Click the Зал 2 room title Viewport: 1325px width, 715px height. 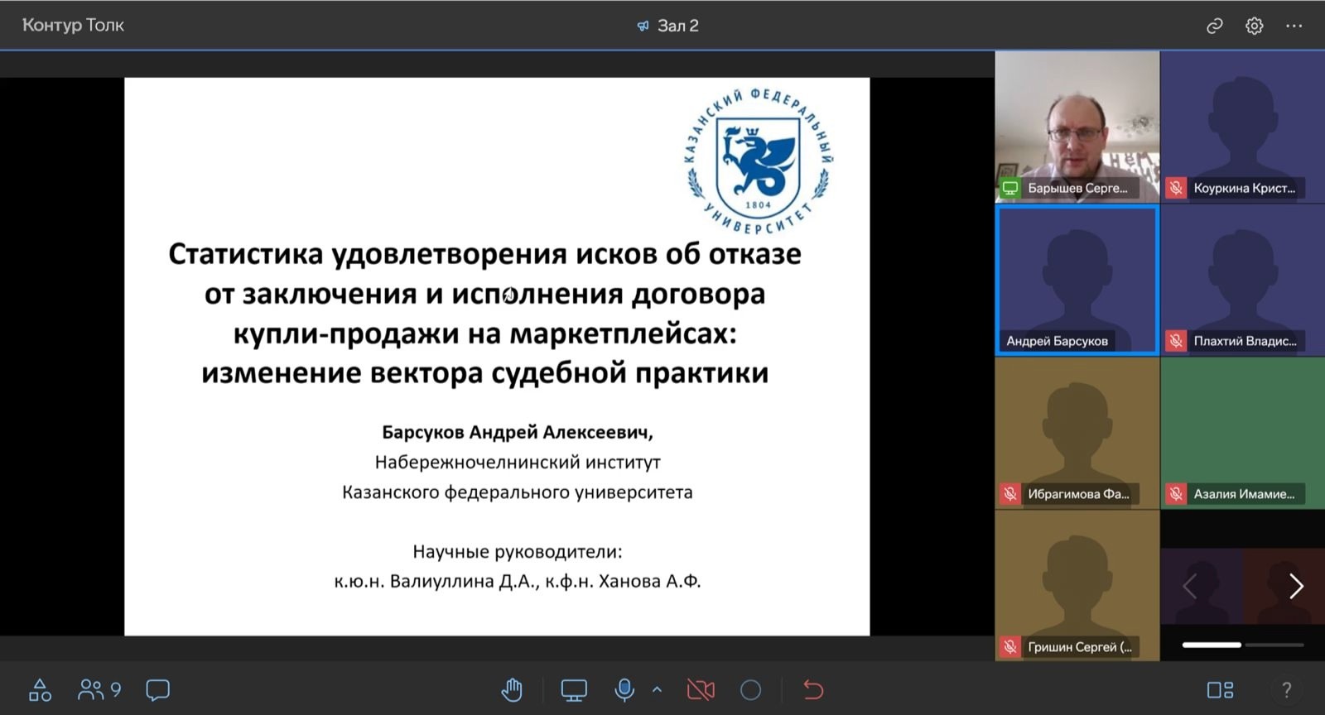tap(677, 26)
